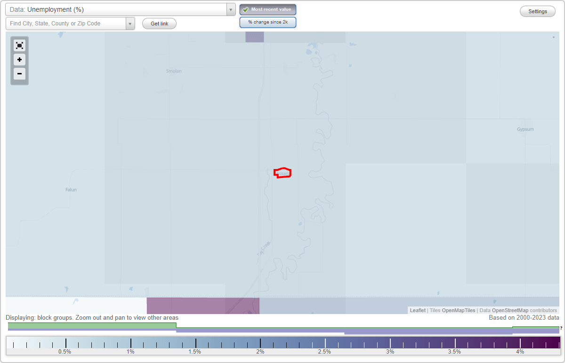The width and height of the screenshot is (565, 363).
Task: Click the 2% mark on the color legend
Action: tap(260, 352)
